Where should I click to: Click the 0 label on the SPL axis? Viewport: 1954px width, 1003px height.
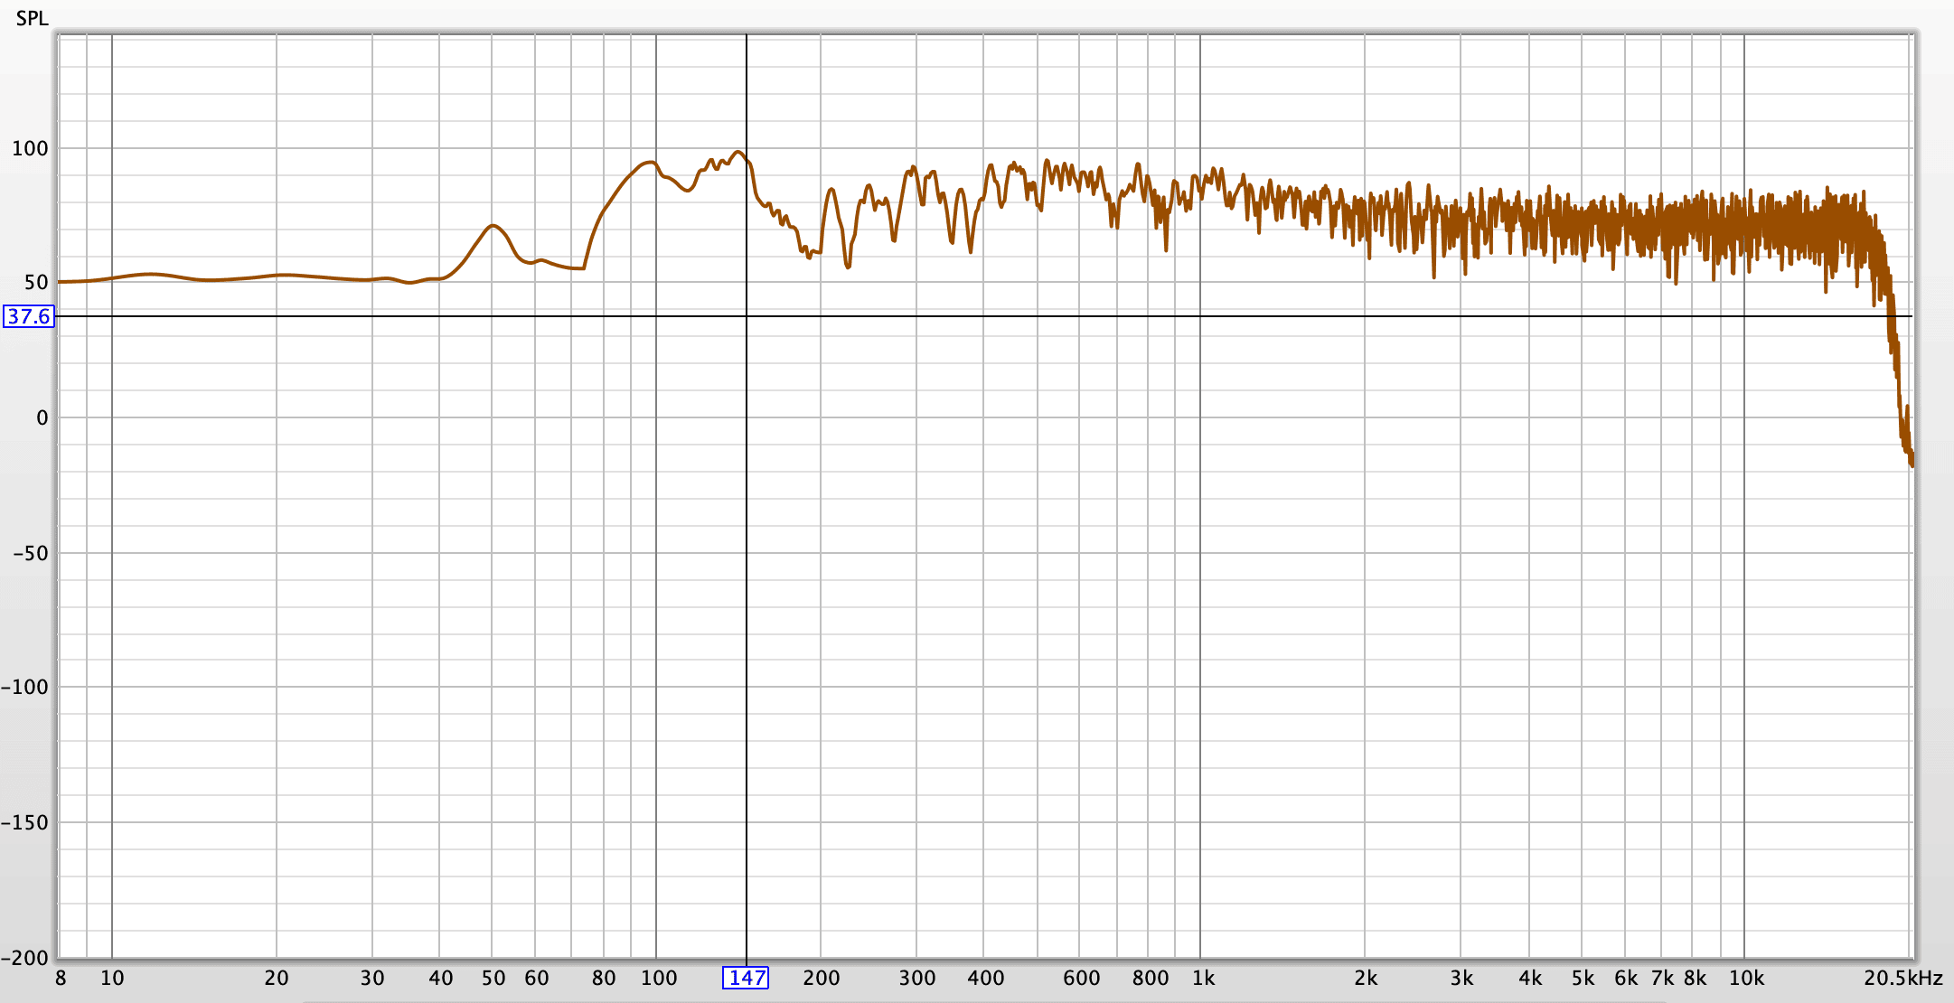click(42, 417)
